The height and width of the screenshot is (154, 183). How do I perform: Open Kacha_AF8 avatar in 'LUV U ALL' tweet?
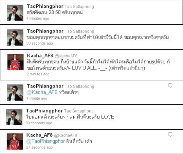(15, 62)
